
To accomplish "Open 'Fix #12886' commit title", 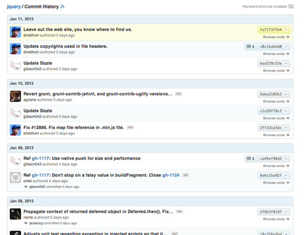I will [74, 127].
